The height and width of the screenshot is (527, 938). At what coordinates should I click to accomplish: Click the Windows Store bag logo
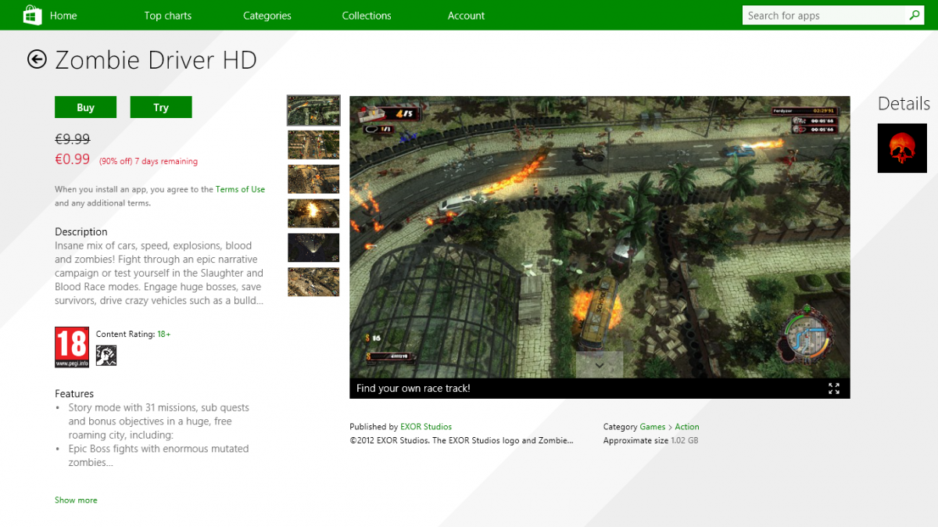tap(32, 15)
